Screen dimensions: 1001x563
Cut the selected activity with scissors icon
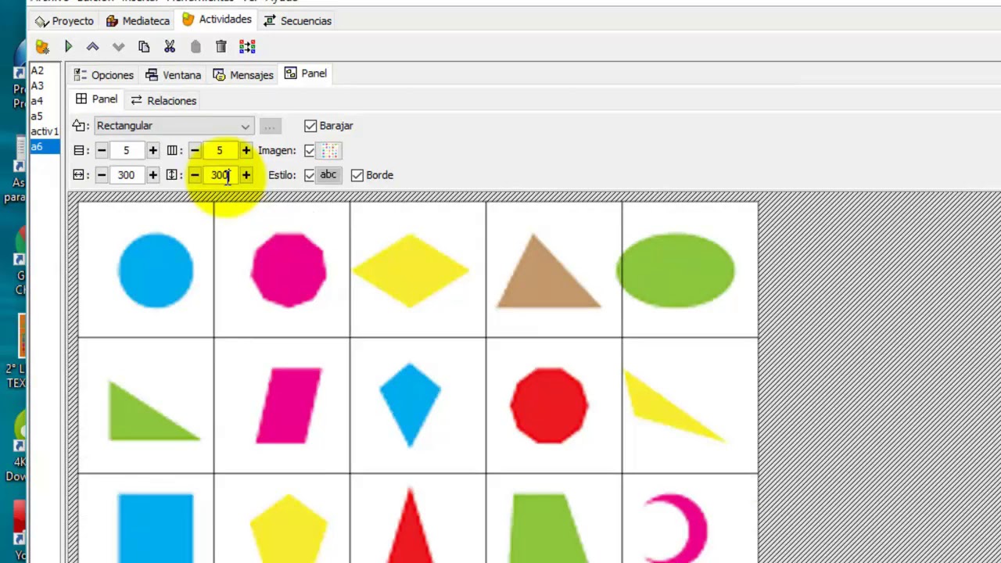click(x=170, y=47)
